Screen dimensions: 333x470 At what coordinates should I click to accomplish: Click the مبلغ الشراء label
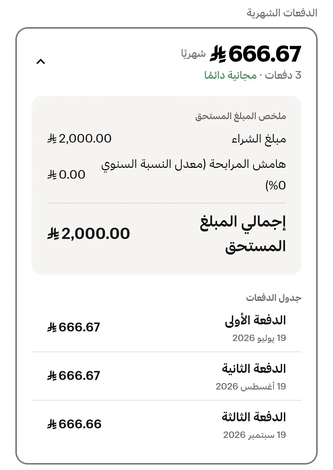(x=259, y=139)
